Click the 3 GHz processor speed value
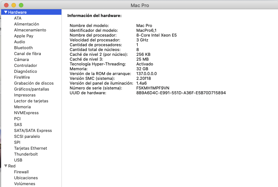The width and height of the screenshot is (278, 187). (x=142, y=40)
